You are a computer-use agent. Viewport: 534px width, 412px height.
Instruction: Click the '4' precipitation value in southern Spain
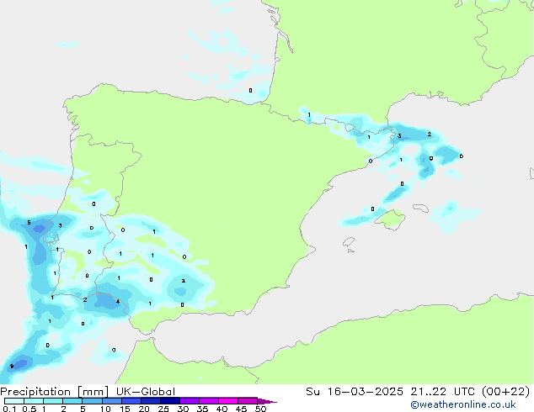(x=118, y=302)
